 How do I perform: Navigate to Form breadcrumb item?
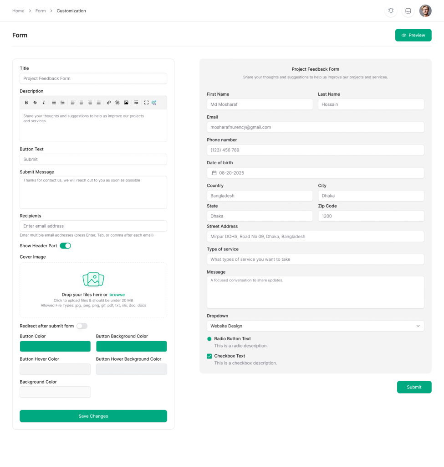click(x=41, y=11)
